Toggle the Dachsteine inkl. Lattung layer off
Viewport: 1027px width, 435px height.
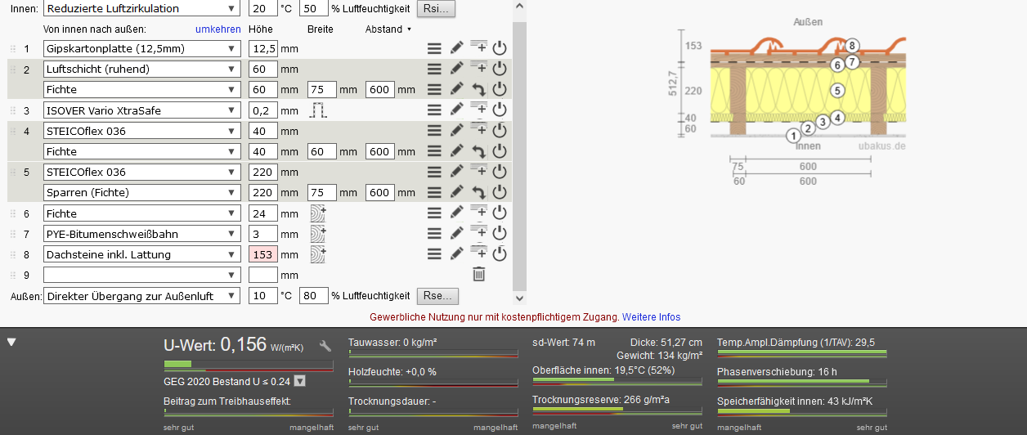500,254
